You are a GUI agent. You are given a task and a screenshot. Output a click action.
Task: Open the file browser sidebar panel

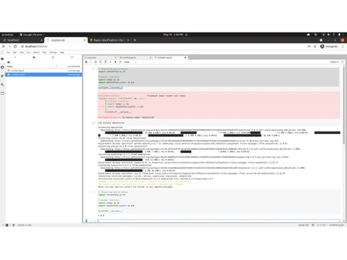(2, 59)
